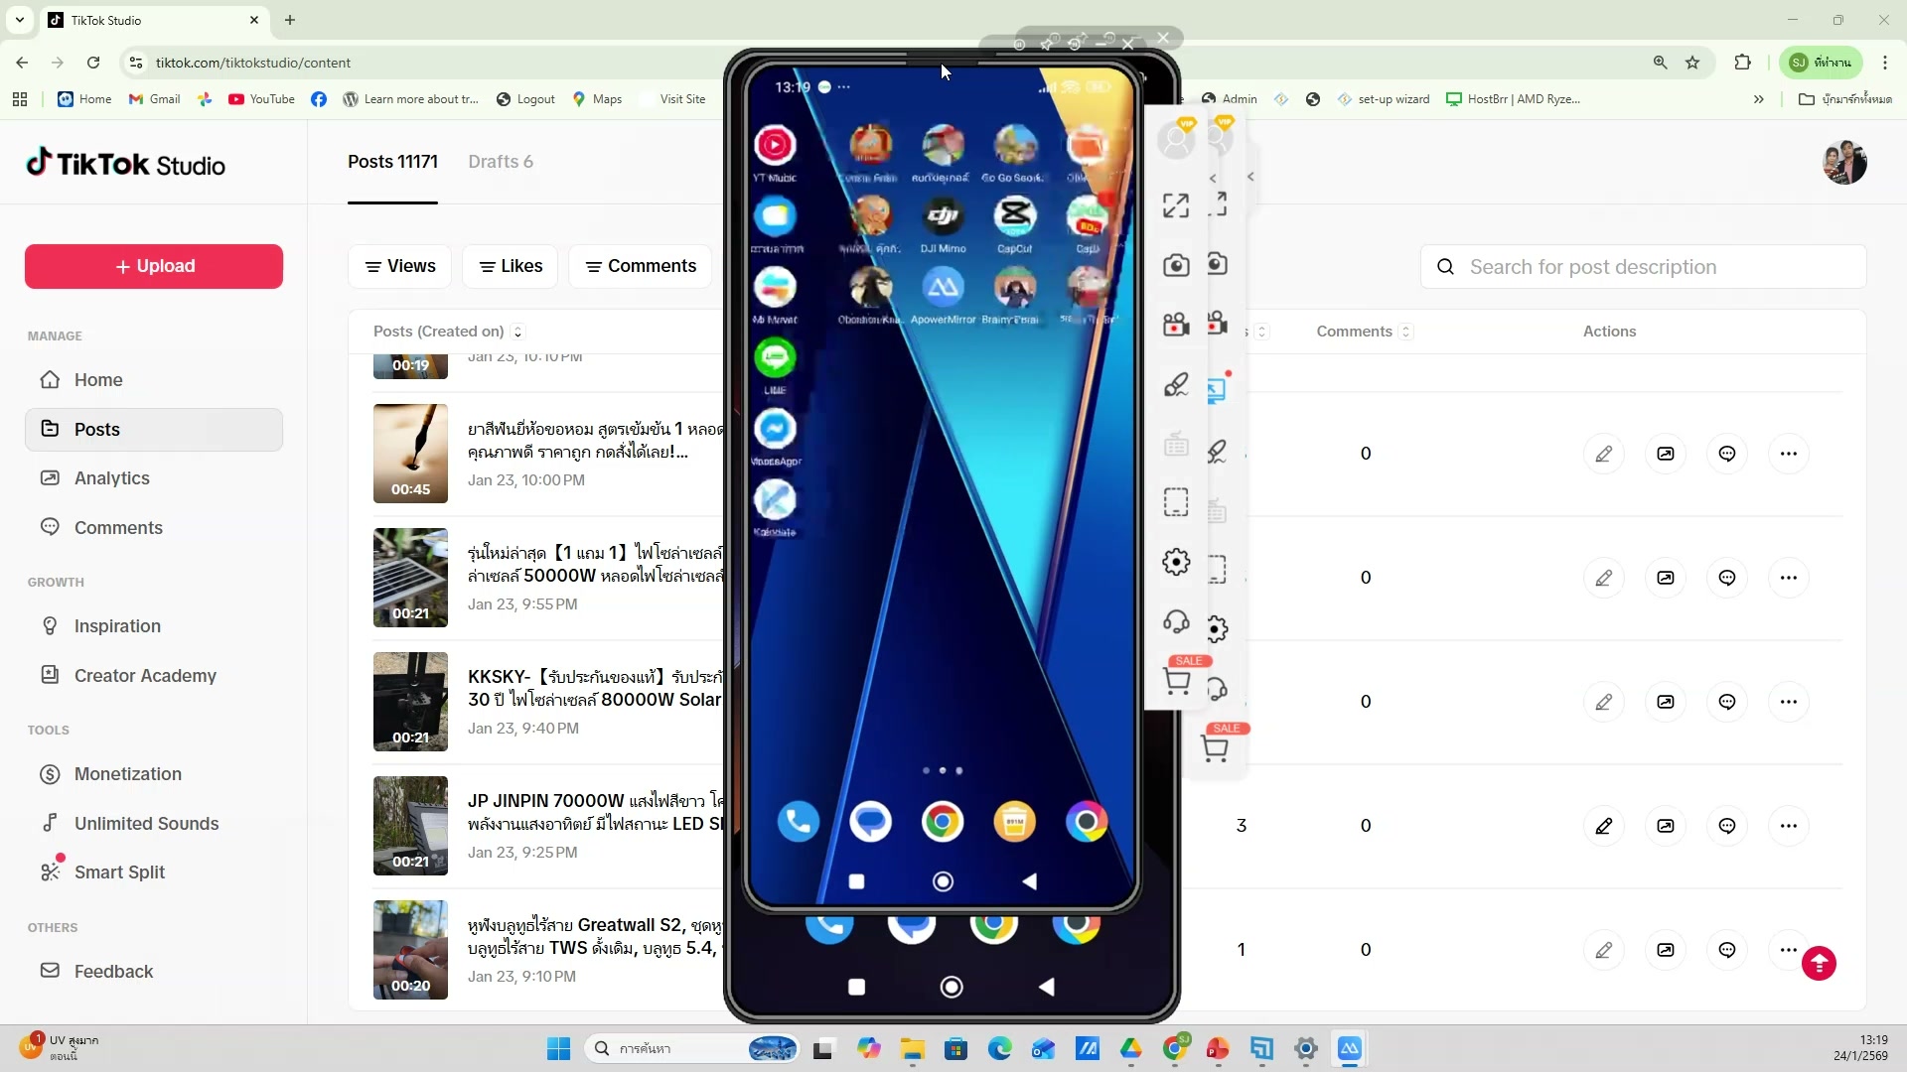Open the SALE shopping cart icon

click(1176, 682)
